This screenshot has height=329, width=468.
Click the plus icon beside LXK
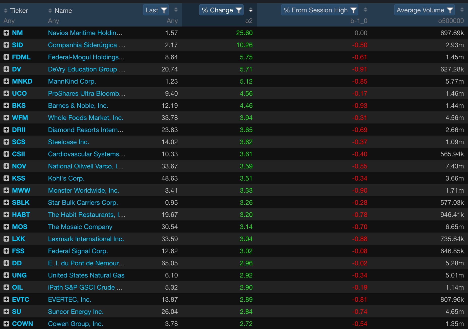pos(6,239)
